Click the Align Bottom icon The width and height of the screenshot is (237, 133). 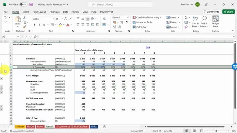(87, 19)
